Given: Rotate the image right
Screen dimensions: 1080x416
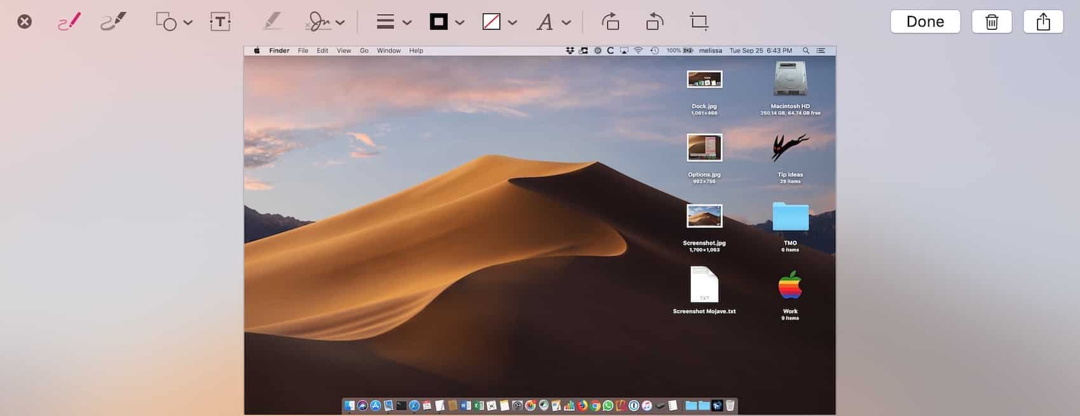Looking at the screenshot, I should click(611, 22).
